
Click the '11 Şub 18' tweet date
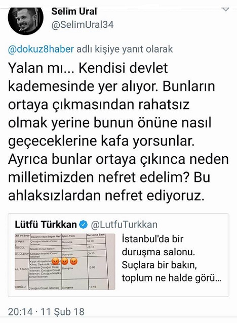63,312
